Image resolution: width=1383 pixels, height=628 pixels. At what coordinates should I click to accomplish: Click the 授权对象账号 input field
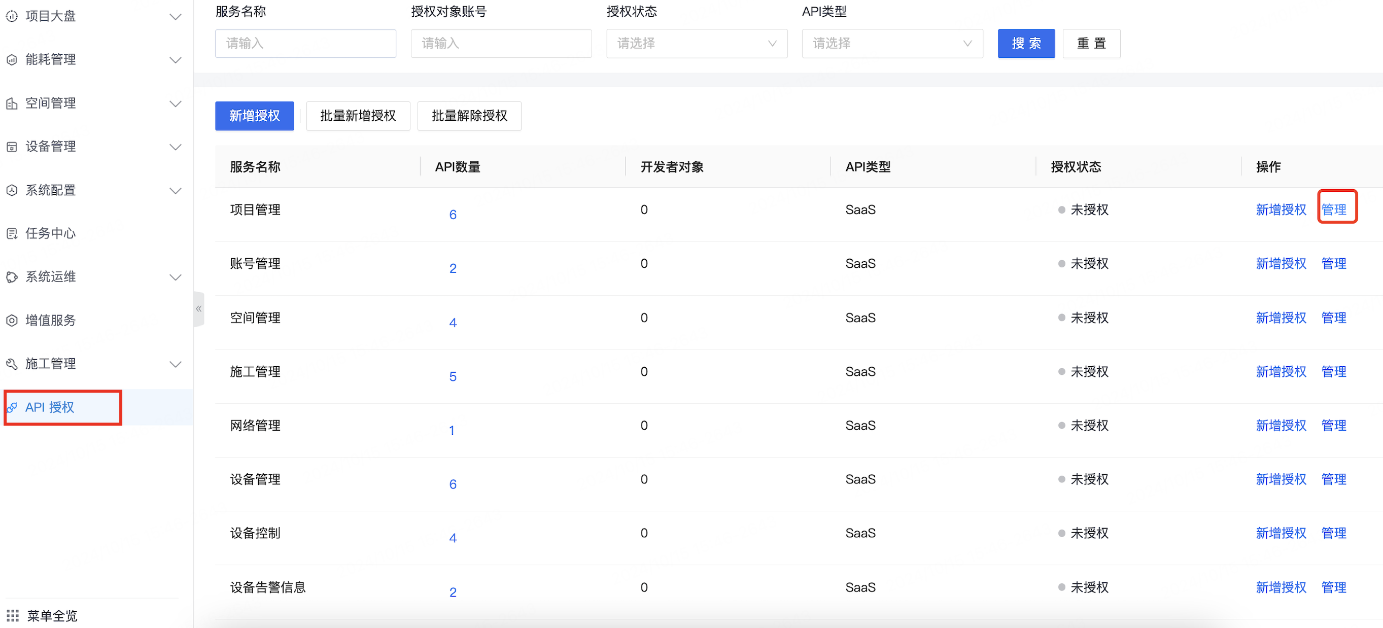pyautogui.click(x=501, y=44)
